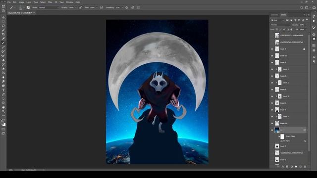Click the delete layer trash icon

(x=305, y=167)
